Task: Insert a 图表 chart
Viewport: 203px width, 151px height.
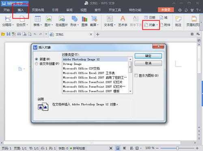Action: 84,21
